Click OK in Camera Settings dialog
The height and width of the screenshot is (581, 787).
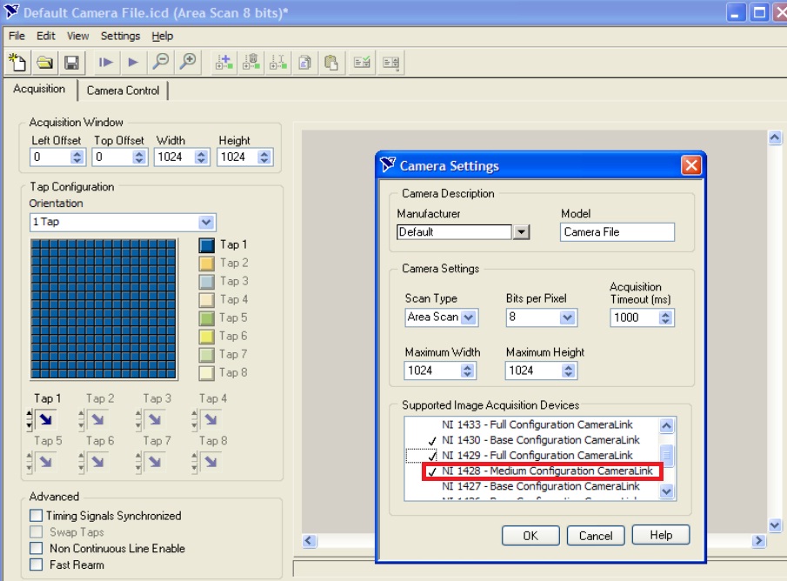pyautogui.click(x=530, y=536)
